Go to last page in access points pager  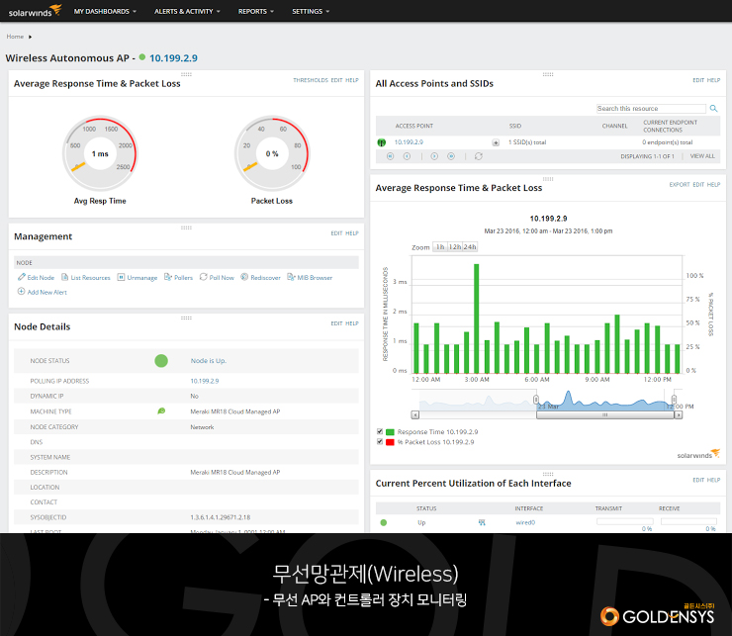click(x=451, y=156)
